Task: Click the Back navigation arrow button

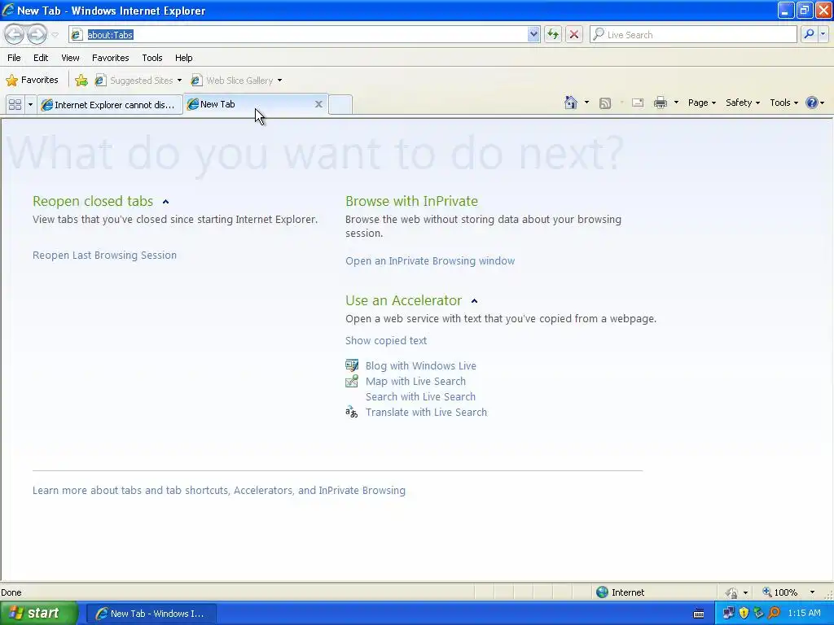Action: click(x=15, y=34)
